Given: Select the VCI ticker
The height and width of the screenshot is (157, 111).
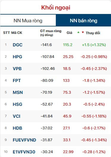Looking at the screenshot, I should tap(17, 116).
